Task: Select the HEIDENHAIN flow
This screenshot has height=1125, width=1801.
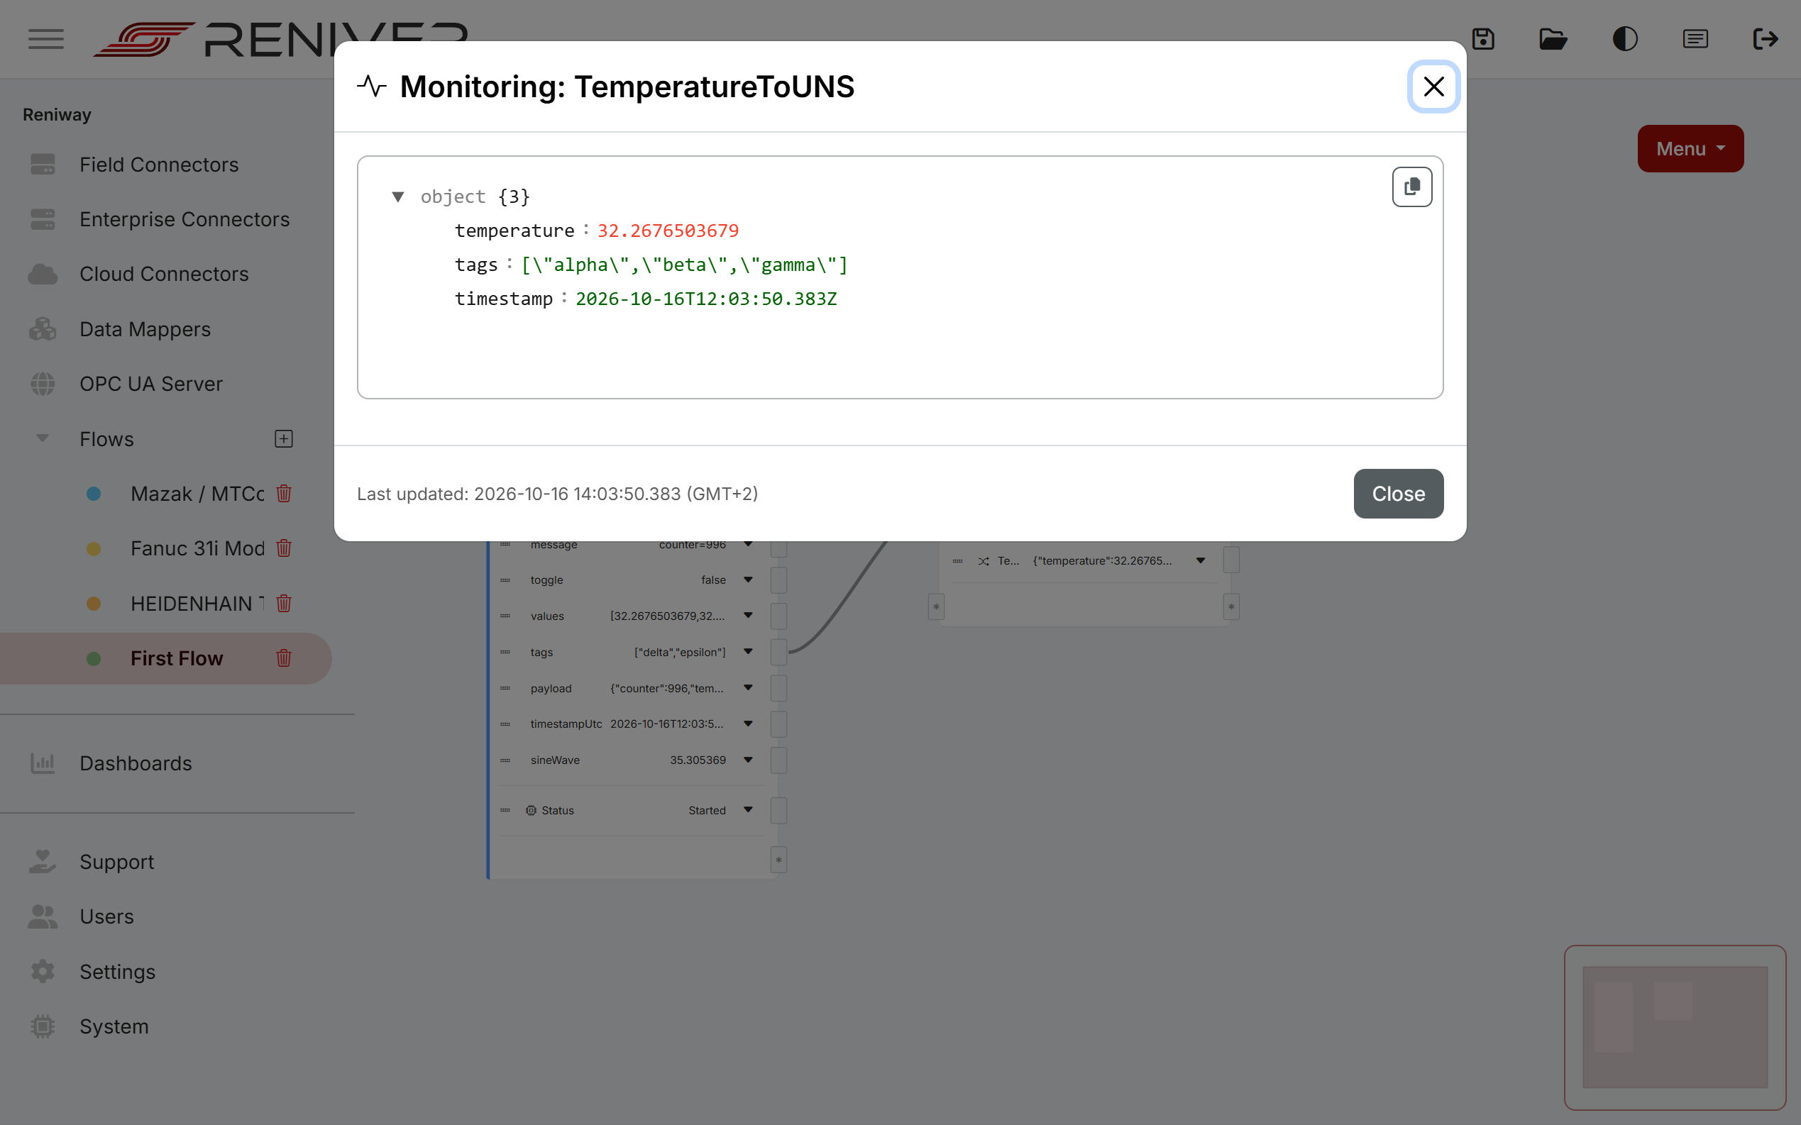Action: click(197, 604)
